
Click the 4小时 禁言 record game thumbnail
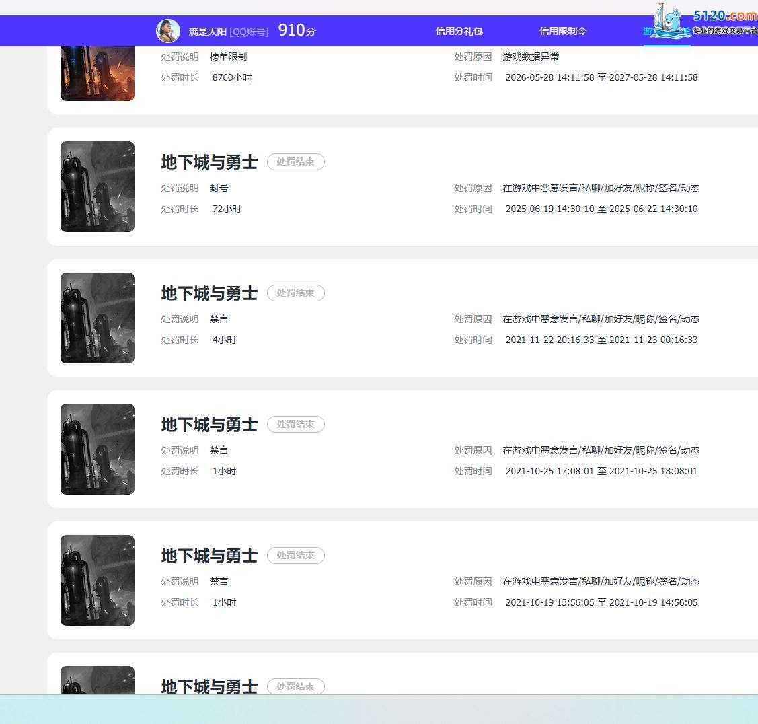click(97, 318)
